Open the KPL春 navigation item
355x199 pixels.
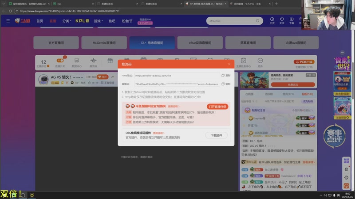tap(82, 21)
